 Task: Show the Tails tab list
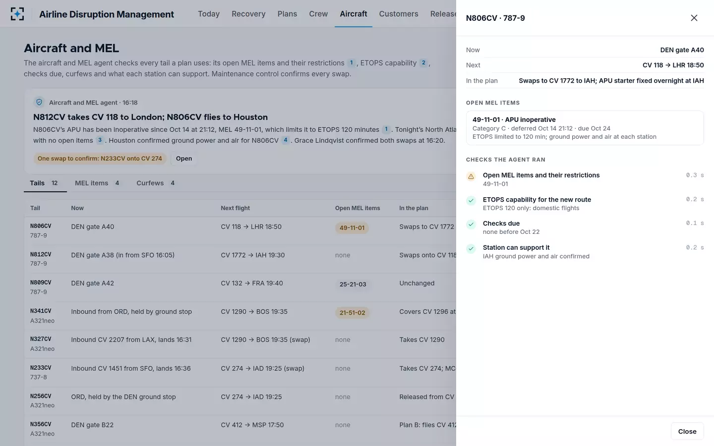point(45,183)
